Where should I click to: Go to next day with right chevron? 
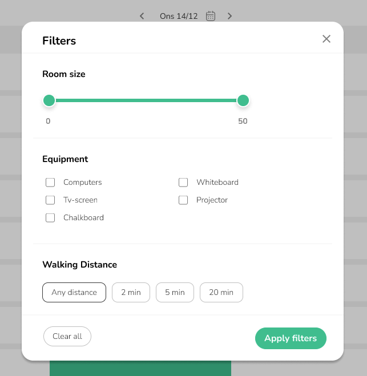coord(229,16)
